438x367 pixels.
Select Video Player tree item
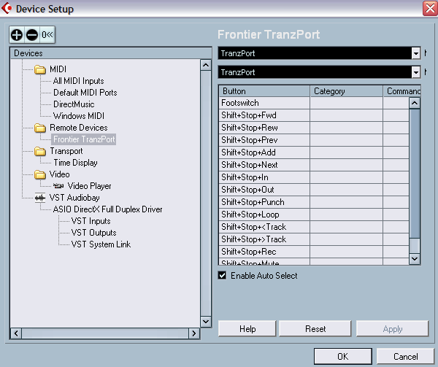(x=89, y=186)
